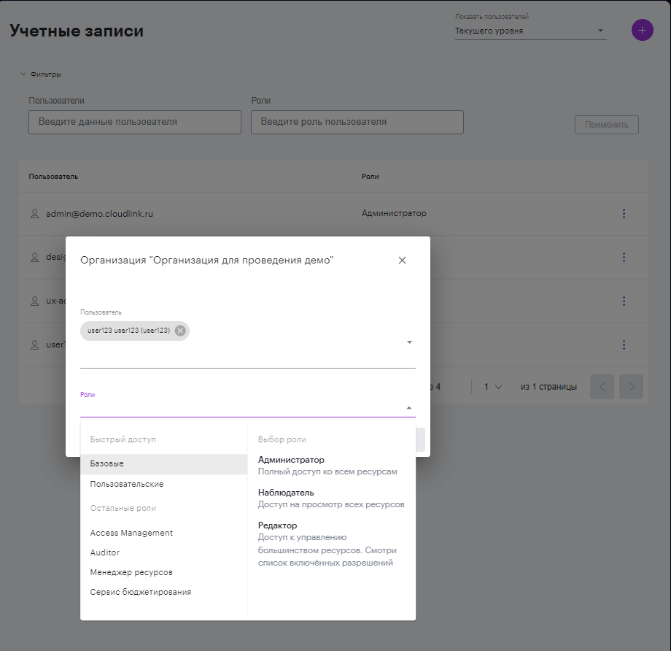Collapse the Роли dropdown arrow
671x651 pixels.
409,408
